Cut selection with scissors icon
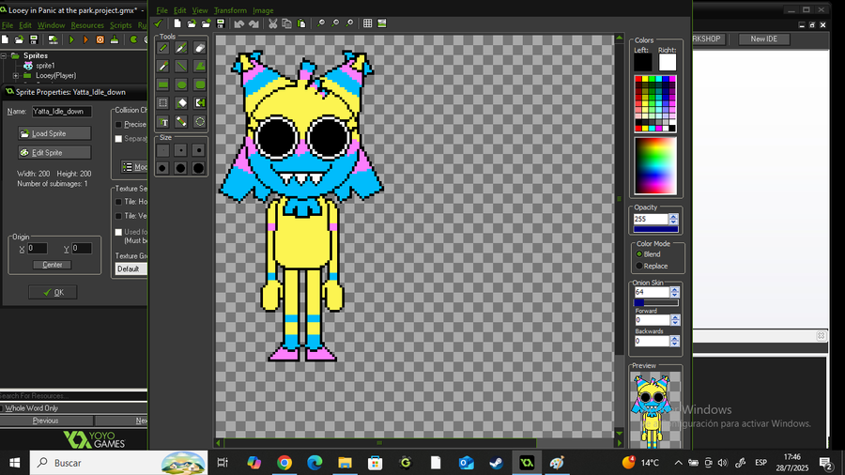This screenshot has width=845, height=475. pyautogui.click(x=272, y=23)
